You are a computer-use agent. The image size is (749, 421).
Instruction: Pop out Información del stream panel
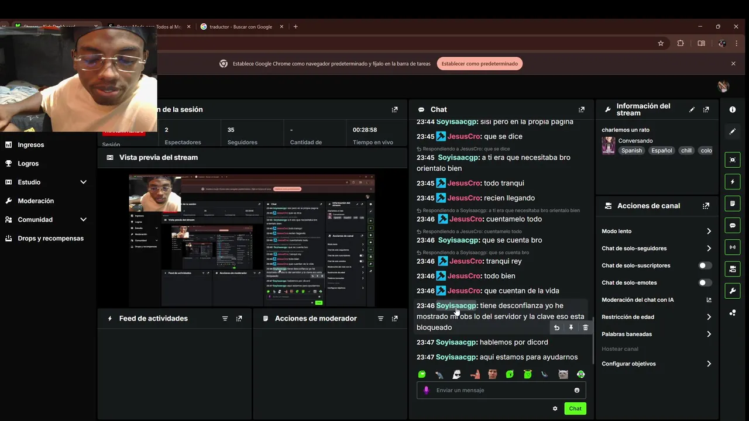(706, 109)
